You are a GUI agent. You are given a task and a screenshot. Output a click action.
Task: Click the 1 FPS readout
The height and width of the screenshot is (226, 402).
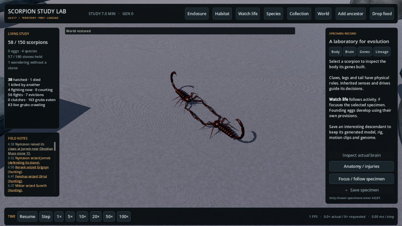pyautogui.click(x=313, y=217)
